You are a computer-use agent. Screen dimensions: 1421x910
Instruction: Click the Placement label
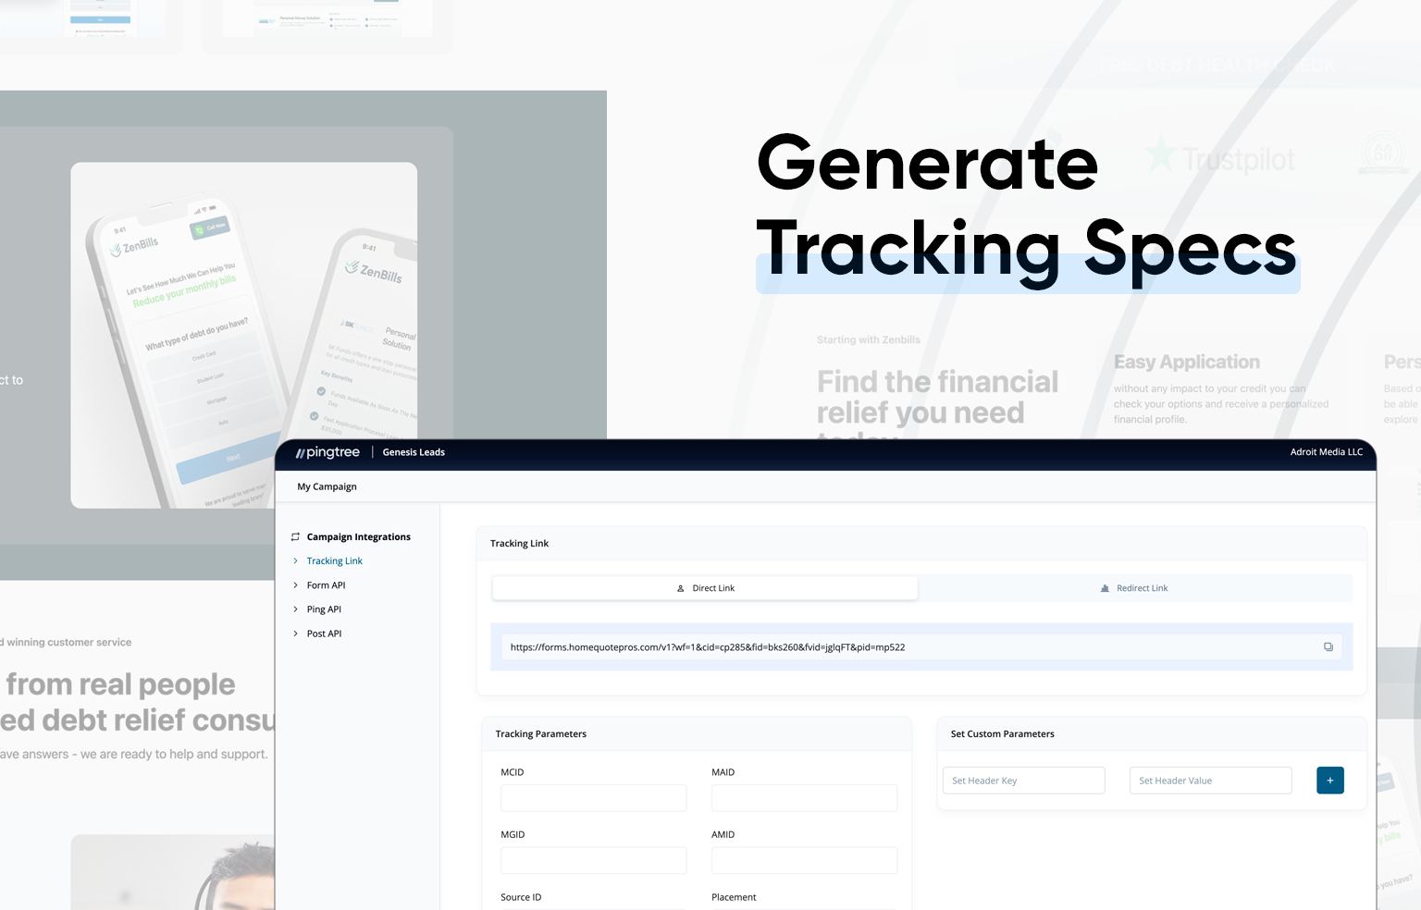(x=734, y=897)
